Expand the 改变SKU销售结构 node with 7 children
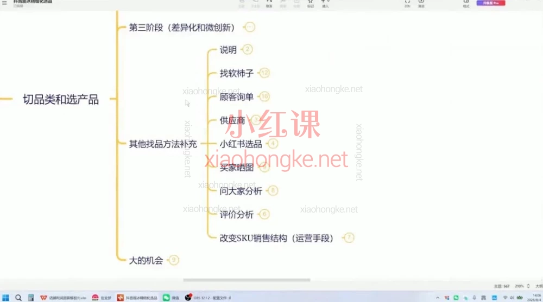Viewport: 543px width, 302px height. click(x=349, y=237)
